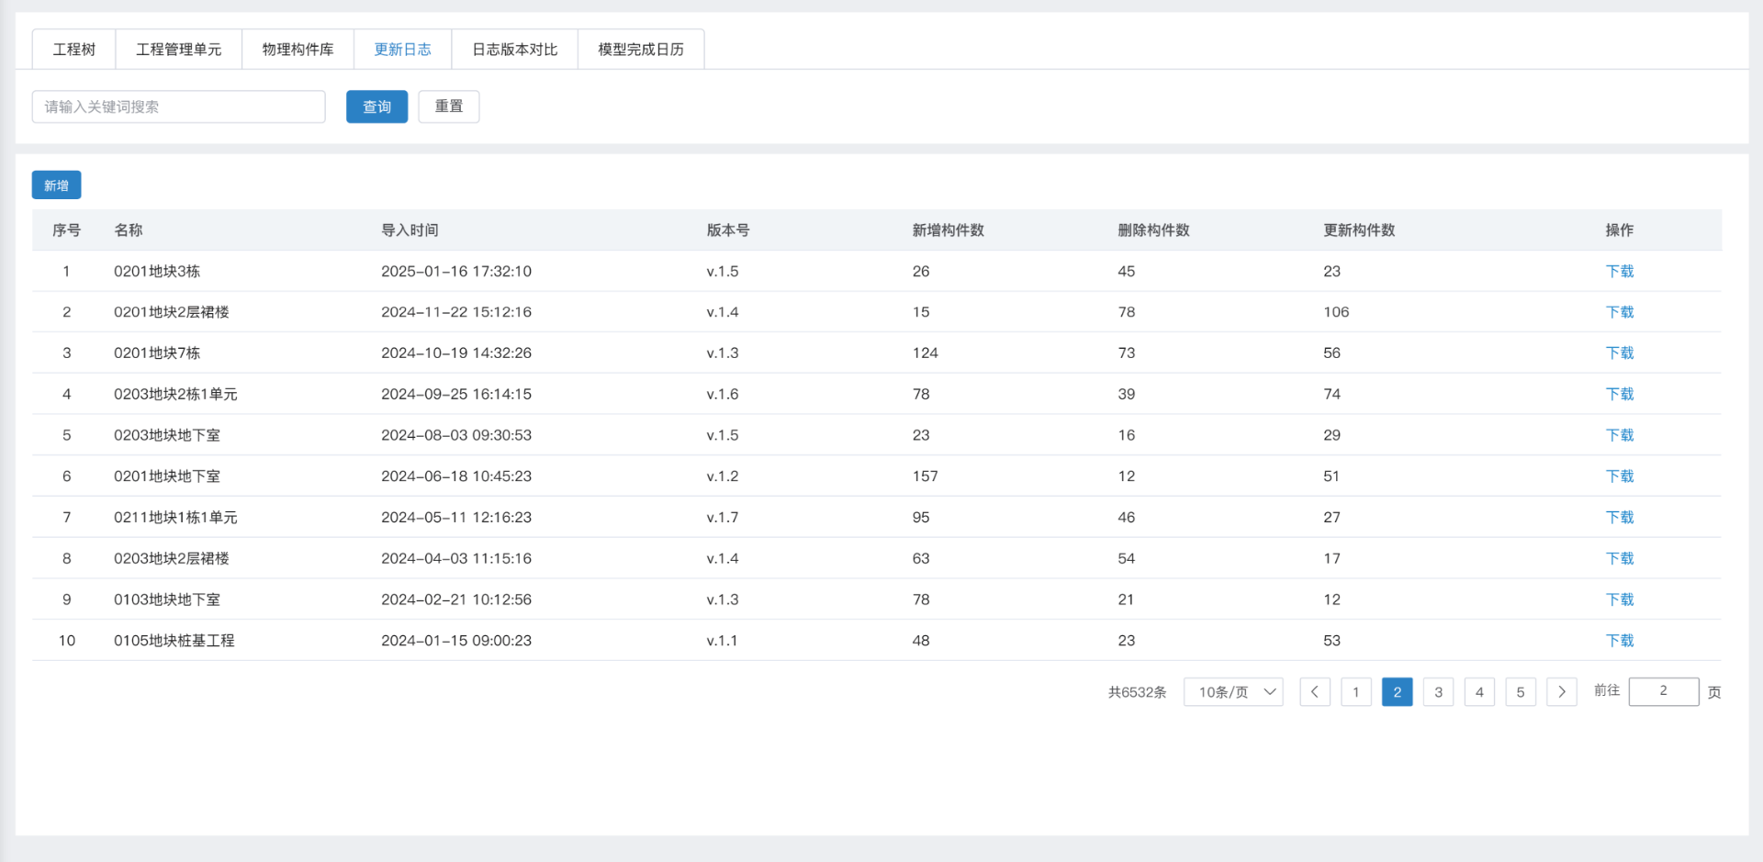The width and height of the screenshot is (1763, 862).
Task: Open the 模型完成日历 tab
Action: click(x=641, y=50)
